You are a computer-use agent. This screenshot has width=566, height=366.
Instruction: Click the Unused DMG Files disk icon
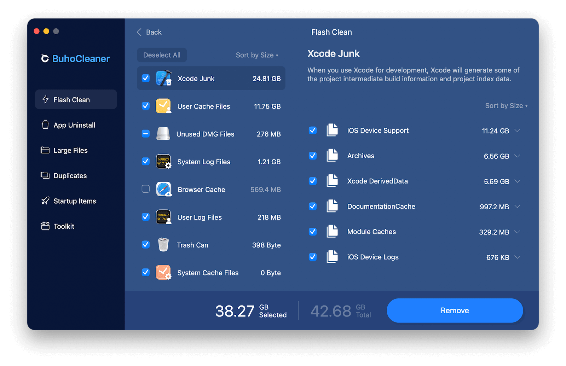[163, 134]
